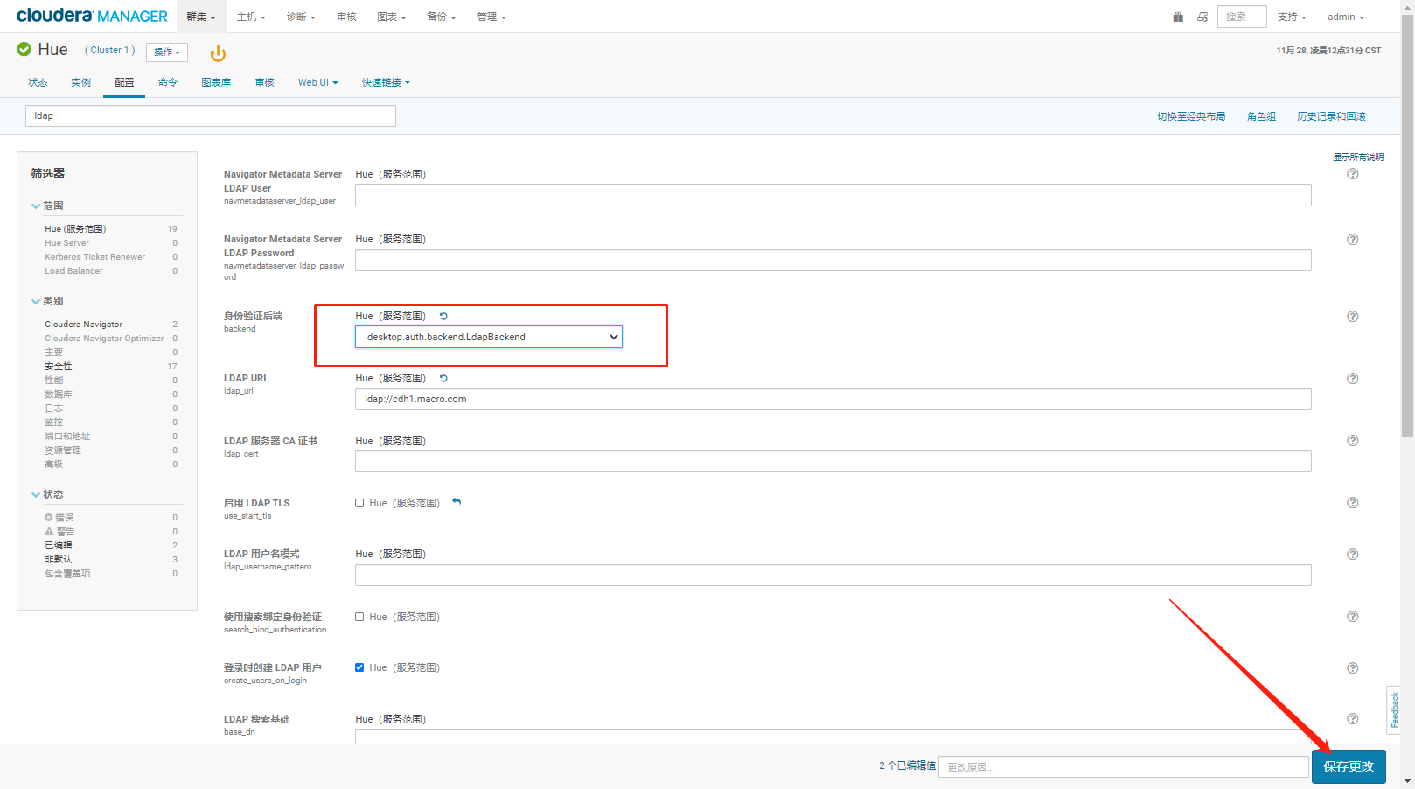Show help for 身份验证后端 setting
This screenshot has width=1415, height=789.
click(1353, 317)
